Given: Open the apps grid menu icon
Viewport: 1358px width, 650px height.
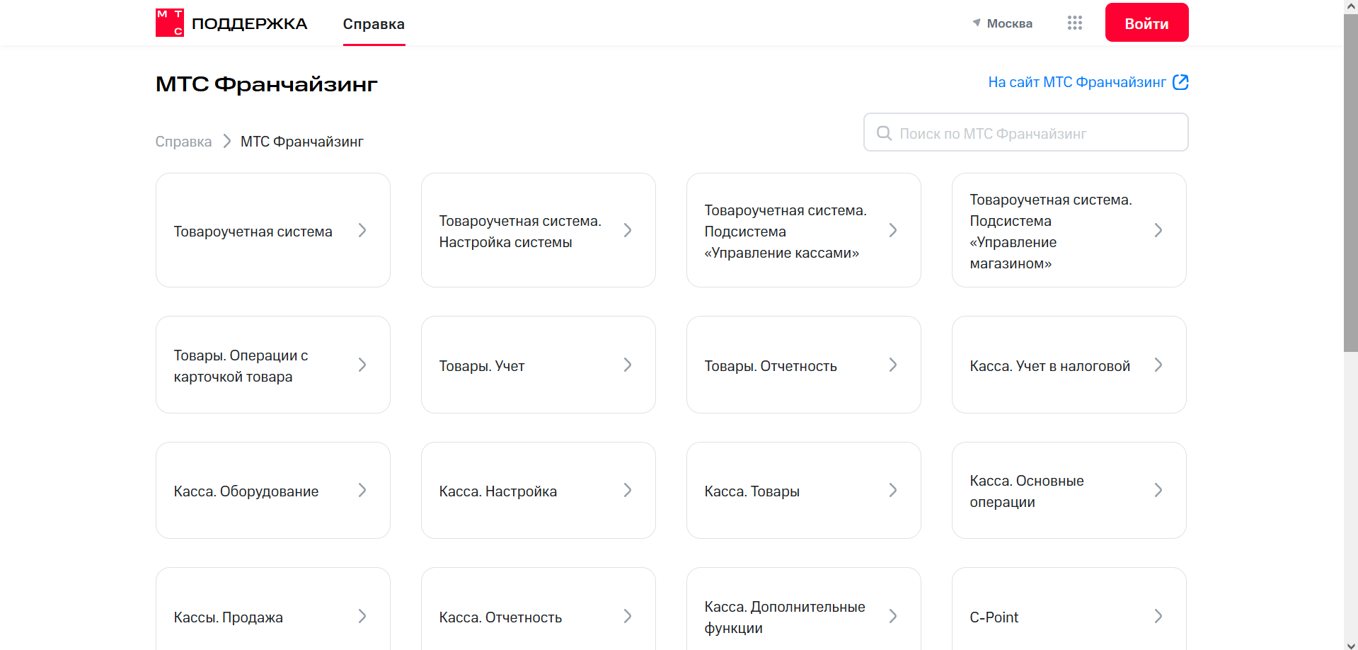Looking at the screenshot, I should click(x=1075, y=23).
